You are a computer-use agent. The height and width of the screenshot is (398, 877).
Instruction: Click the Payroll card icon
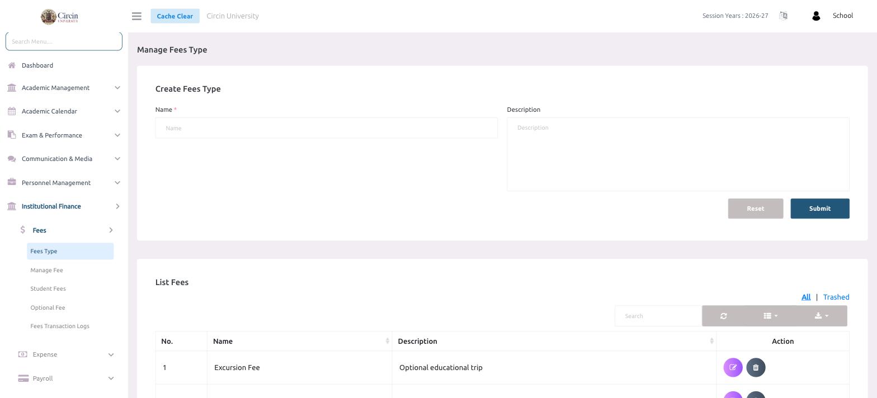[x=23, y=378]
